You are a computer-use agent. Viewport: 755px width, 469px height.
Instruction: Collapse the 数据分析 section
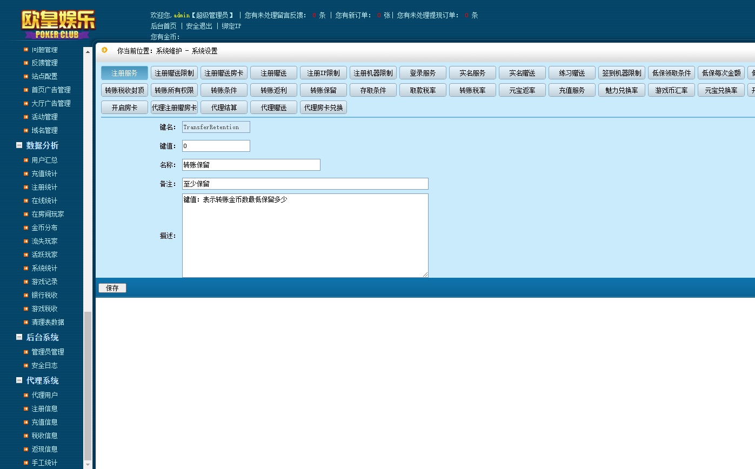pos(19,145)
